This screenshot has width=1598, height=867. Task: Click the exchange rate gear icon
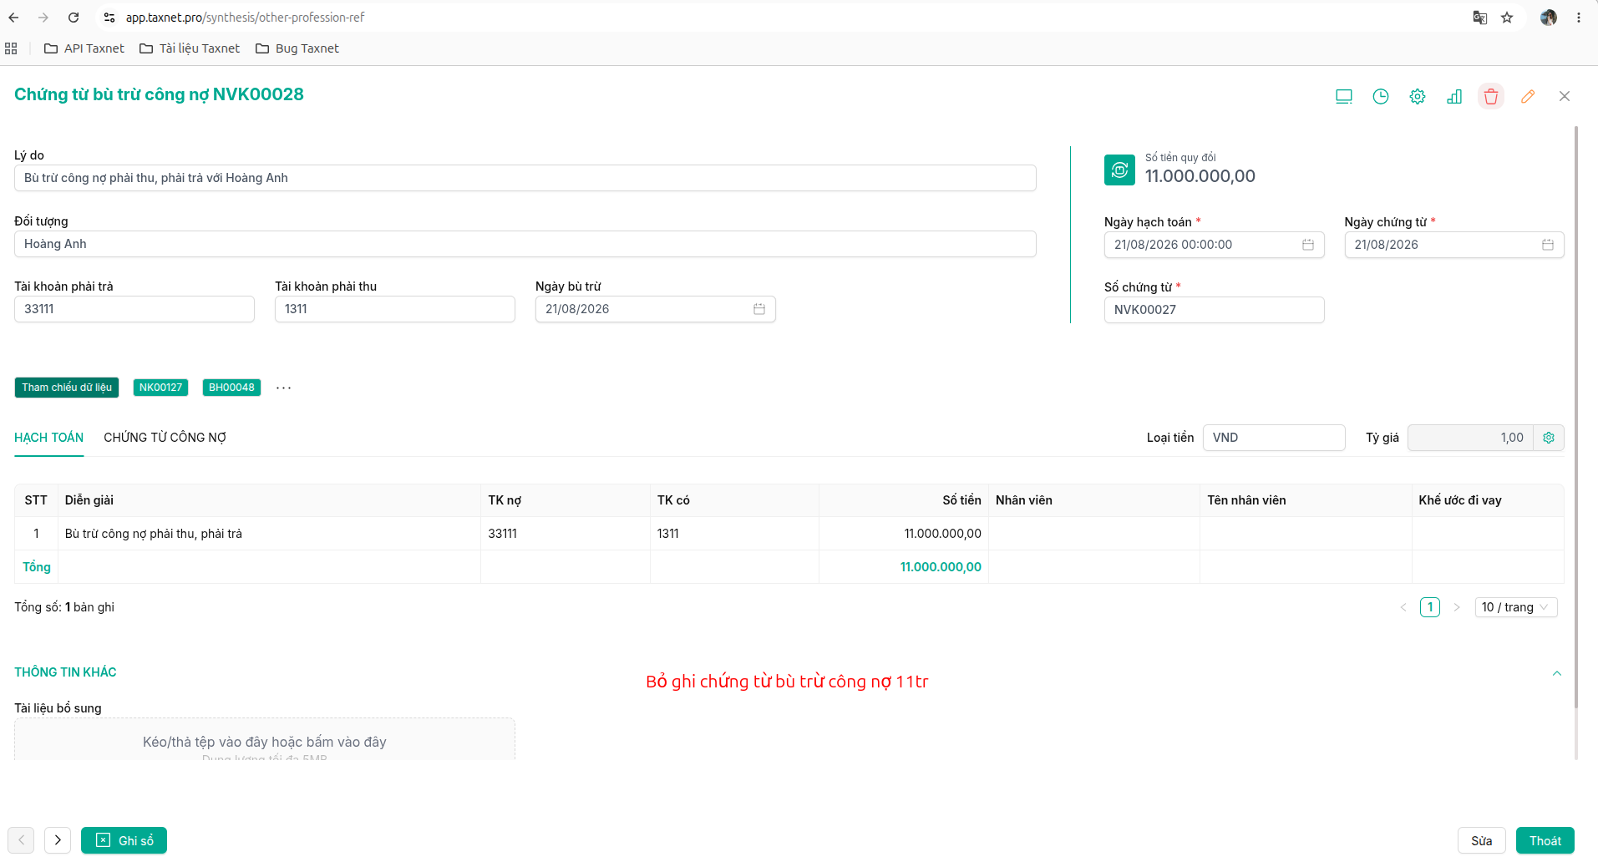pos(1549,438)
